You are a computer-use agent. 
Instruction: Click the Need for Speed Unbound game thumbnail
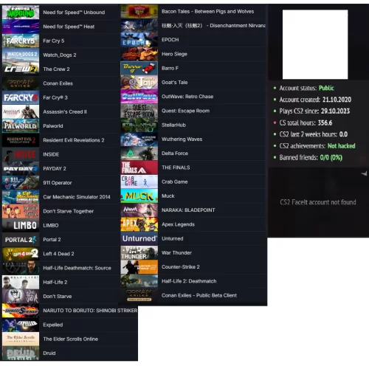coord(21,13)
